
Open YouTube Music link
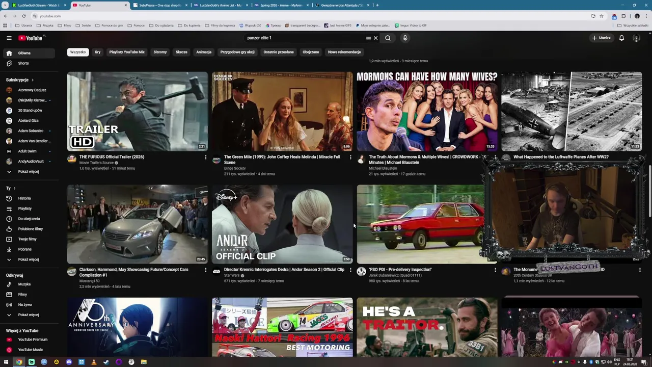click(30, 350)
